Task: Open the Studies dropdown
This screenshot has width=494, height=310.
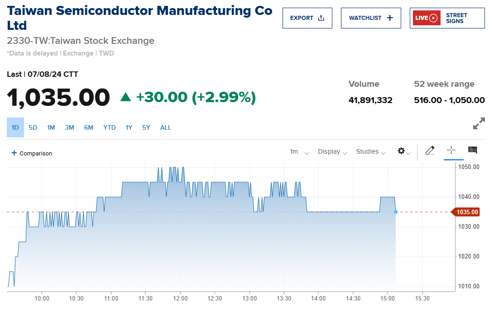Action: click(370, 152)
